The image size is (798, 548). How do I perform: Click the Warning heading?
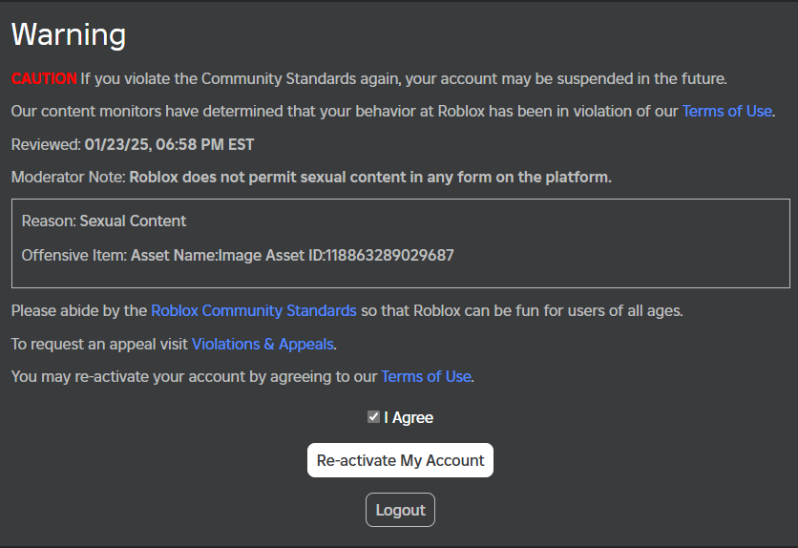[x=69, y=34]
